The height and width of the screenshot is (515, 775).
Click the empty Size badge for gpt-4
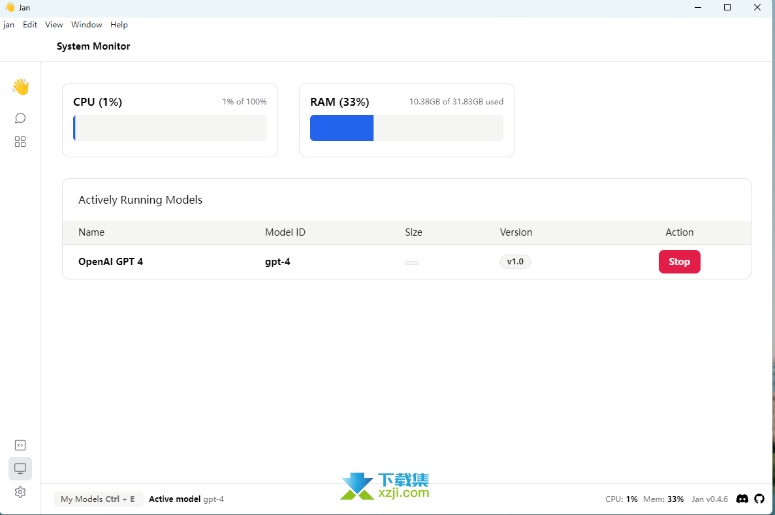click(x=412, y=263)
